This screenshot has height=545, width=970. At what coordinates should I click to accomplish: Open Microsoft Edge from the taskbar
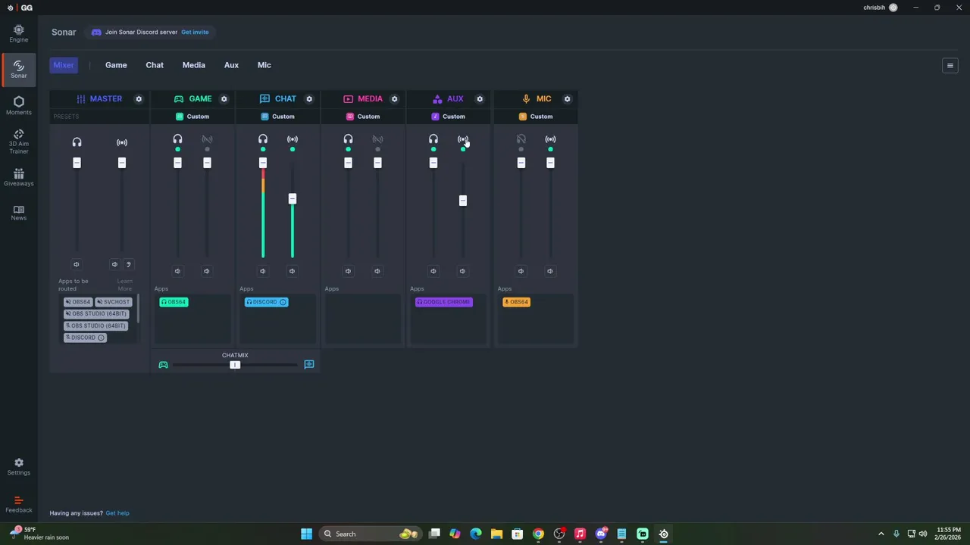click(x=476, y=534)
